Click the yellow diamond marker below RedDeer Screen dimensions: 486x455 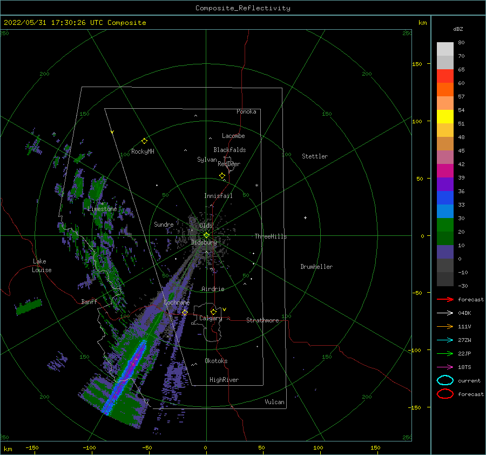point(222,176)
